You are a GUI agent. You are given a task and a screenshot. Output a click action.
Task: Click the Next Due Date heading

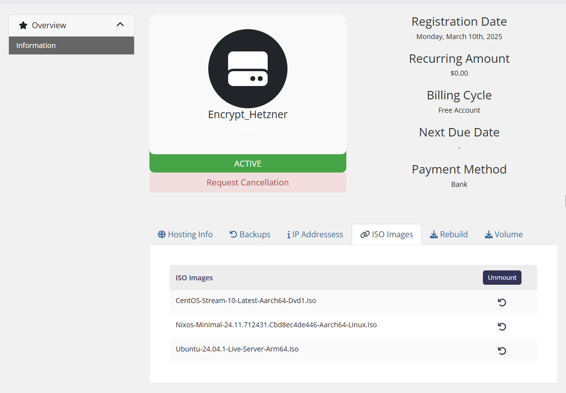pyautogui.click(x=459, y=132)
